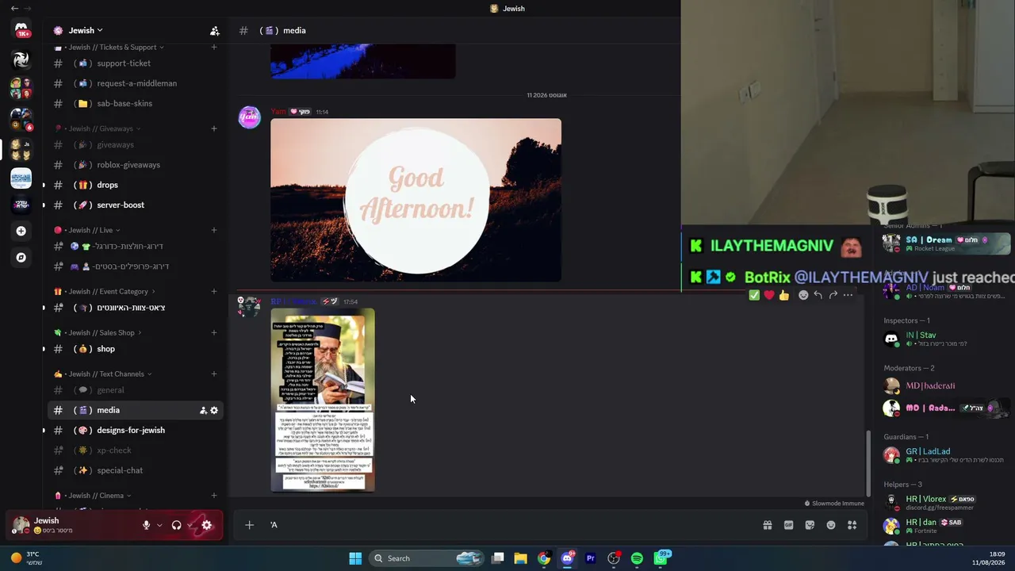Open member HR | Vlorex profile
The width and height of the screenshot is (1015, 571).
[945, 503]
